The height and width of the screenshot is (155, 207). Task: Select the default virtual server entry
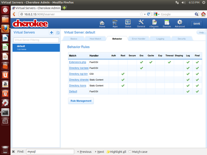[x=36, y=48]
